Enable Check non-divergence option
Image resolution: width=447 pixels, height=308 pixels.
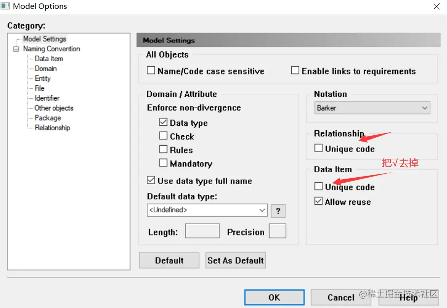[x=163, y=136]
